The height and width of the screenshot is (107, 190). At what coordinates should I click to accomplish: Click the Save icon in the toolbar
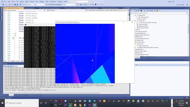[x=15, y=5]
